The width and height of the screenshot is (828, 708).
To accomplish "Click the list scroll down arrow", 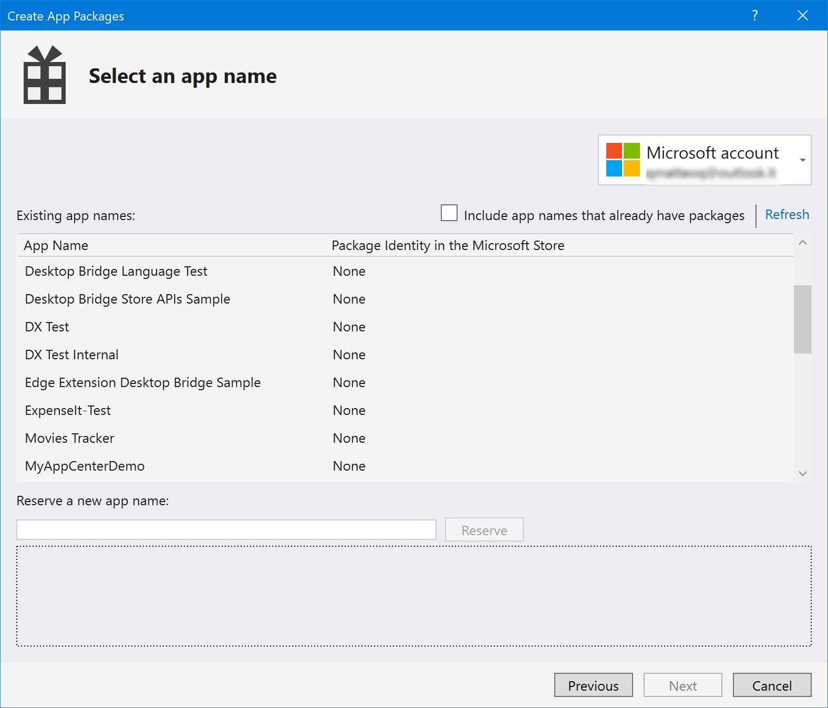I will click(802, 473).
